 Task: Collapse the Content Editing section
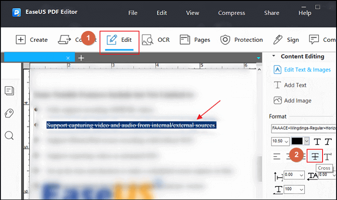[x=274, y=56]
